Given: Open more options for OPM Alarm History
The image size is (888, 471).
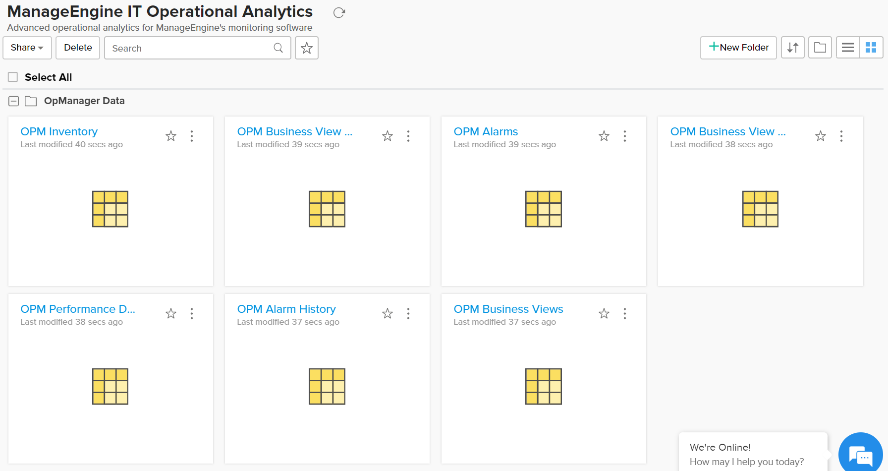Looking at the screenshot, I should pos(408,313).
